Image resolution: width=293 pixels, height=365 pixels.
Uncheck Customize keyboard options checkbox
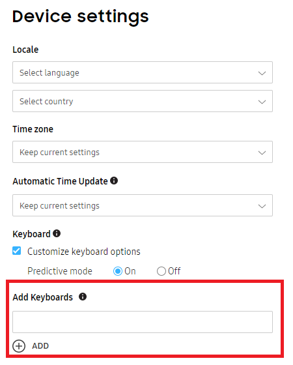point(16,251)
